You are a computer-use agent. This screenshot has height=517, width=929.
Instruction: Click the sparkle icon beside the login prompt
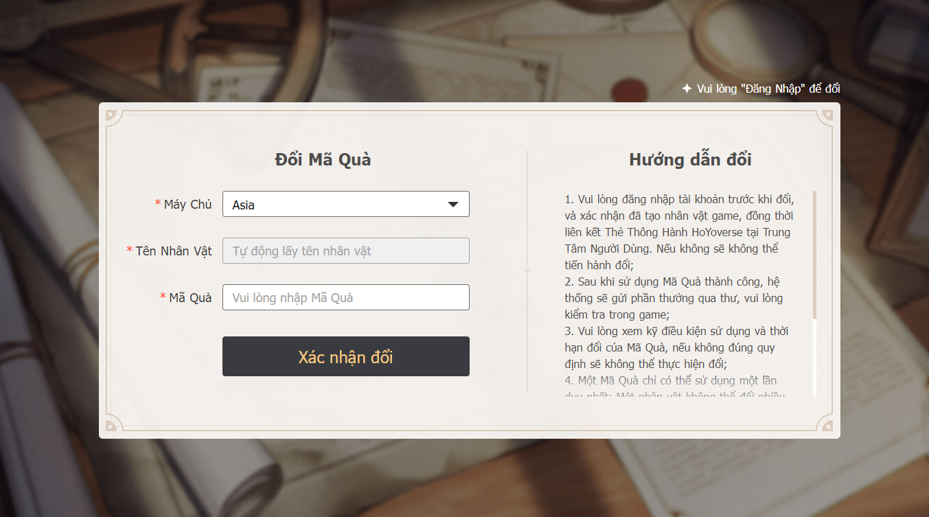(687, 89)
